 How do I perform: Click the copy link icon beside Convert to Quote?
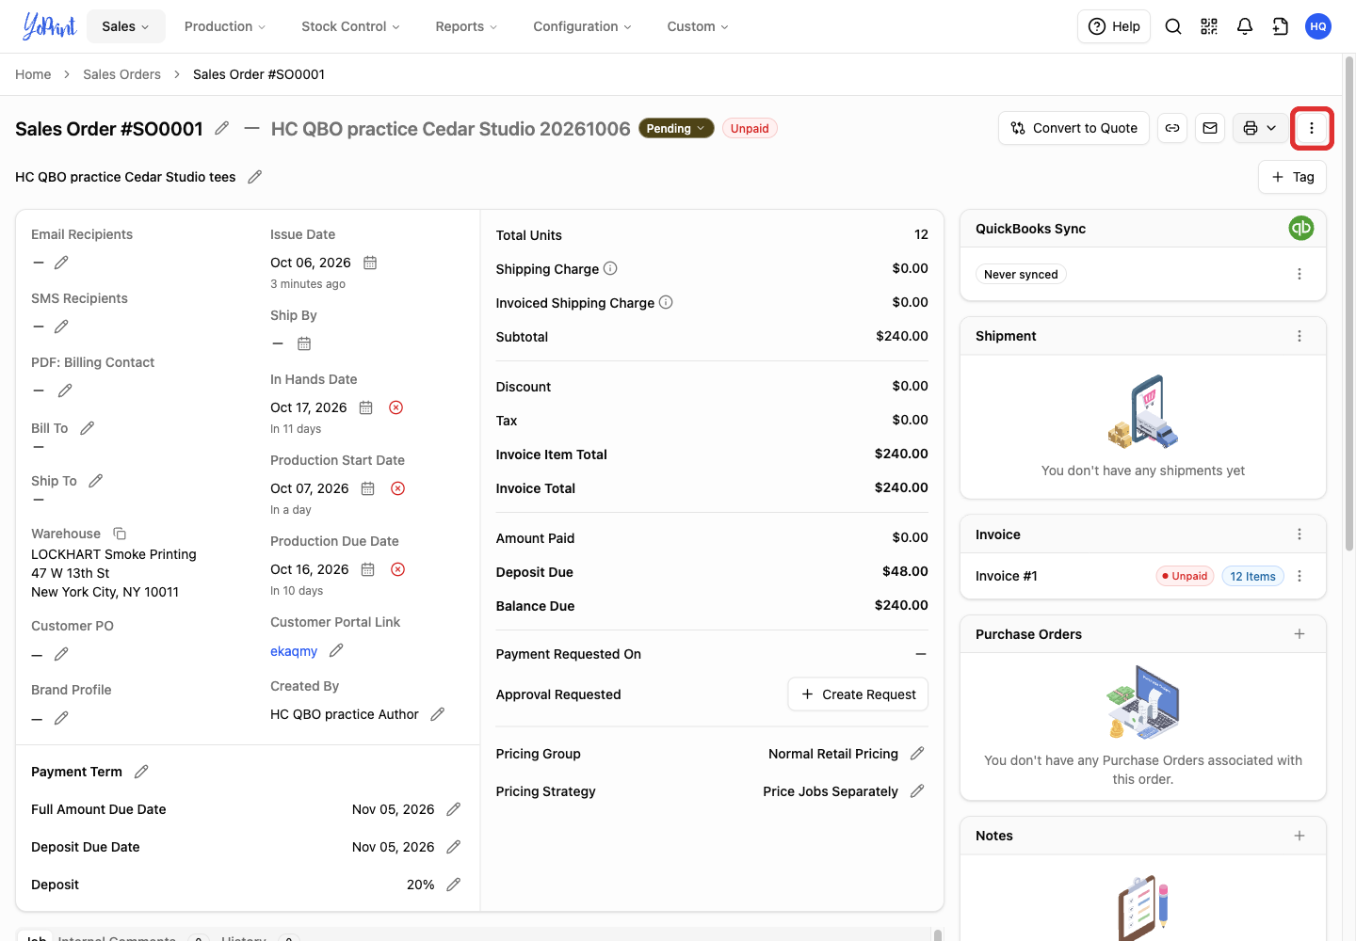click(x=1172, y=128)
